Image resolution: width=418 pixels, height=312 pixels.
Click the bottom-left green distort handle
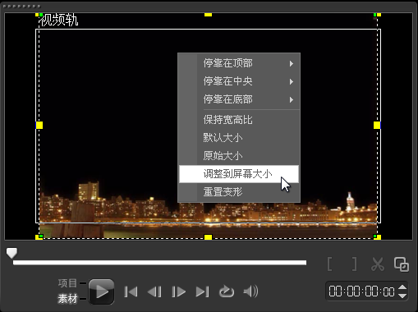pyautogui.click(x=41, y=236)
